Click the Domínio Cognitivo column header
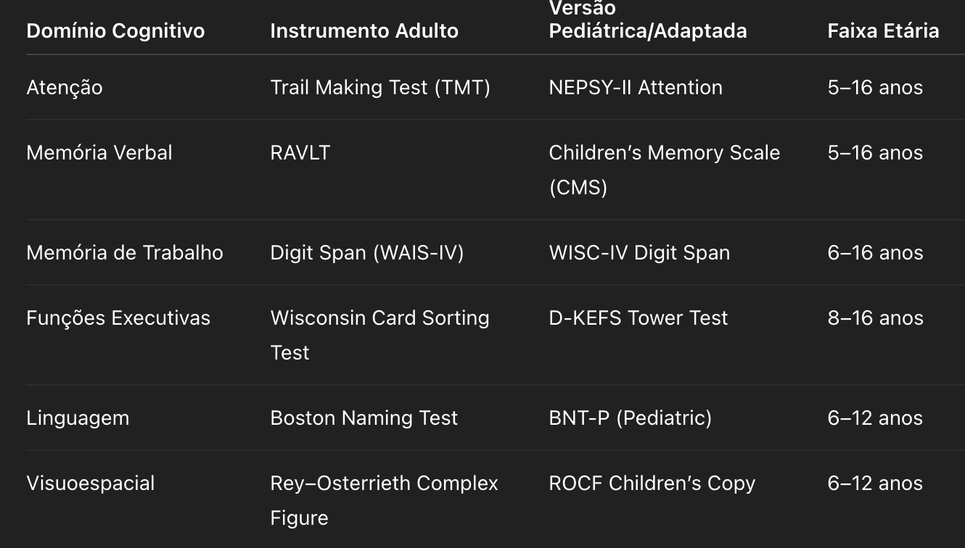Screen dimensions: 965x548 115,31
